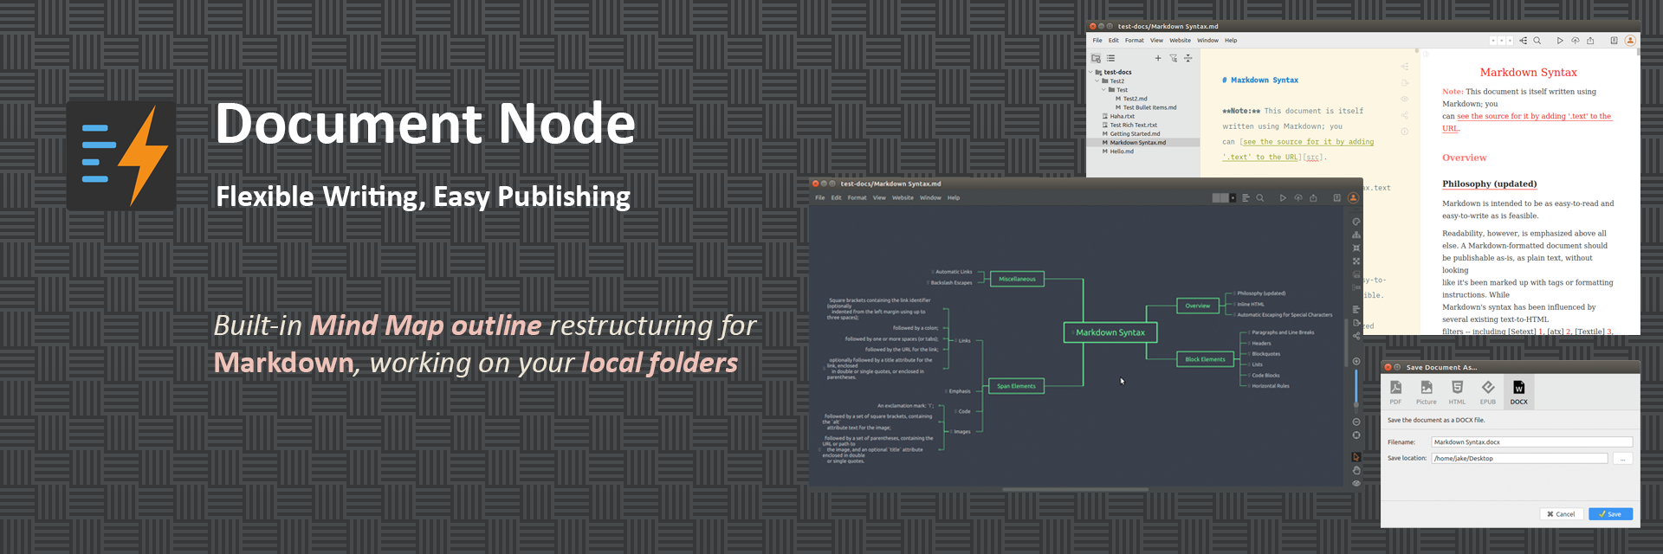
Task: Collapse the Test subfolder in tree
Action: [1104, 90]
